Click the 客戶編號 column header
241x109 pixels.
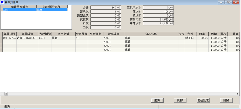pos(45,34)
